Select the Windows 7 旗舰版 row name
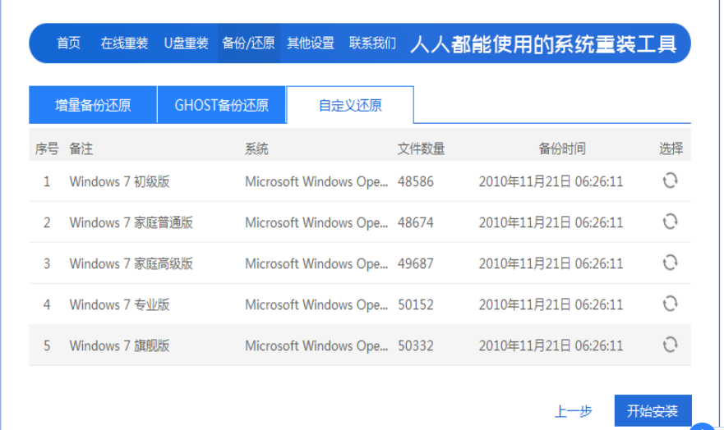This screenshot has height=430, width=724. (x=119, y=345)
